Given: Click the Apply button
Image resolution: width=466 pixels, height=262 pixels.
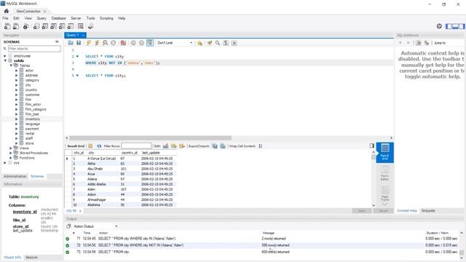Looking at the screenshot, I should click(x=362, y=210).
